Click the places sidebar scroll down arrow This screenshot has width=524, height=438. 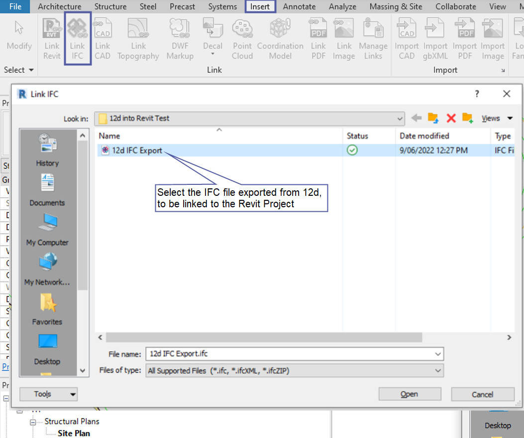tap(83, 370)
